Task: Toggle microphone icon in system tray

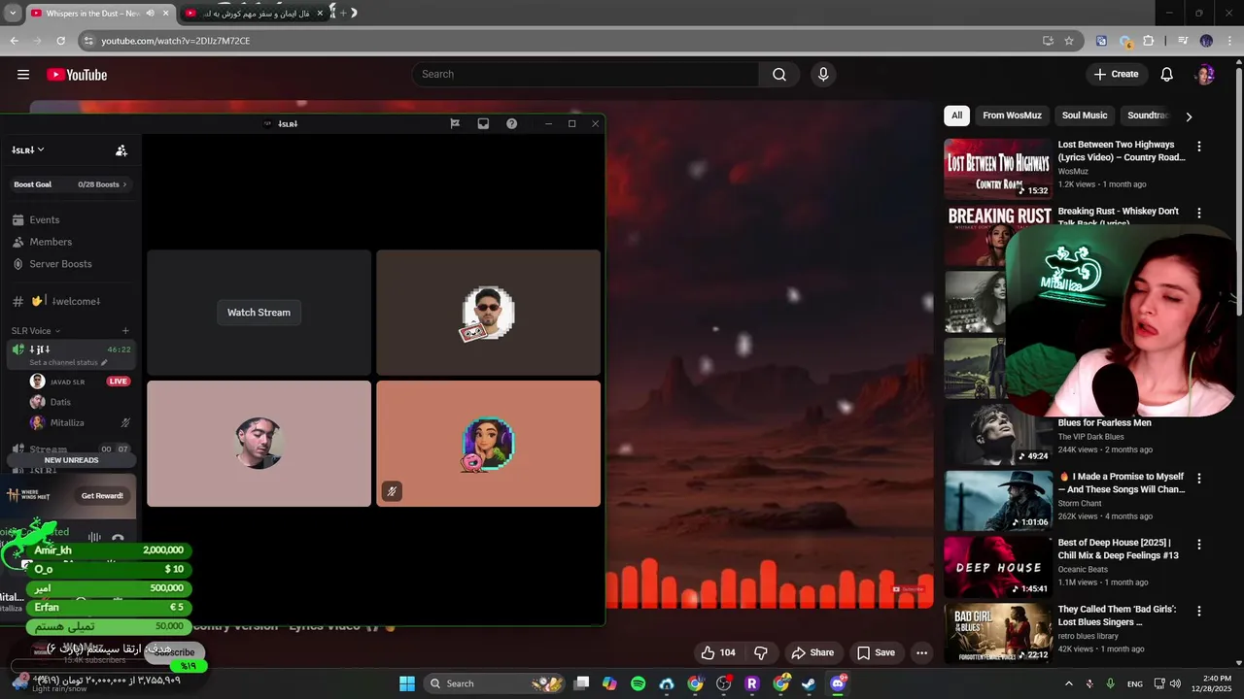Action: (1110, 683)
